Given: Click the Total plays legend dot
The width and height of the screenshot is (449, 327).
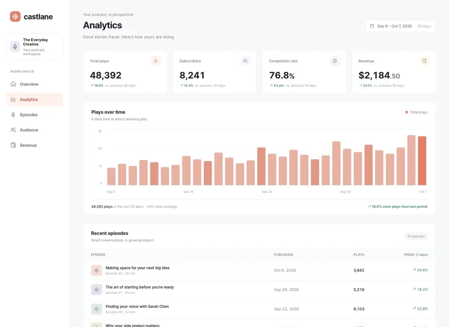Looking at the screenshot, I should [407, 112].
